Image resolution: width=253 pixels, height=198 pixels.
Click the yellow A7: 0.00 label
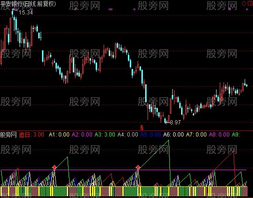point(197,135)
